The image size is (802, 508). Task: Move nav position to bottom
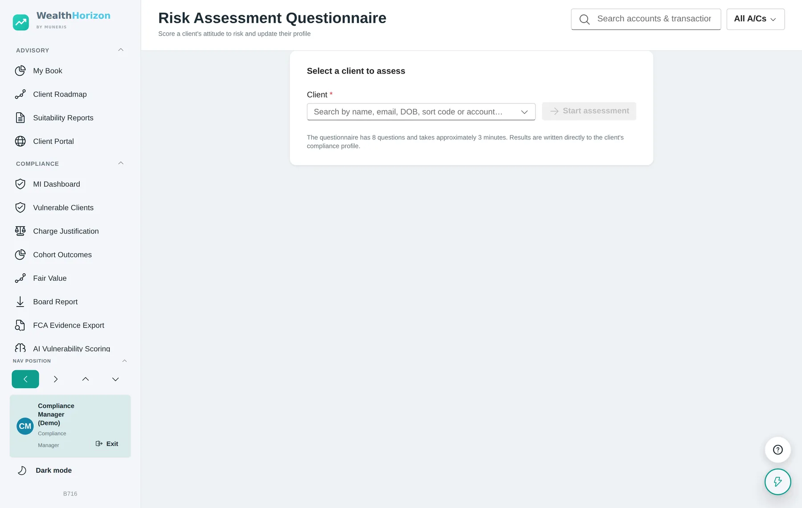pyautogui.click(x=115, y=379)
